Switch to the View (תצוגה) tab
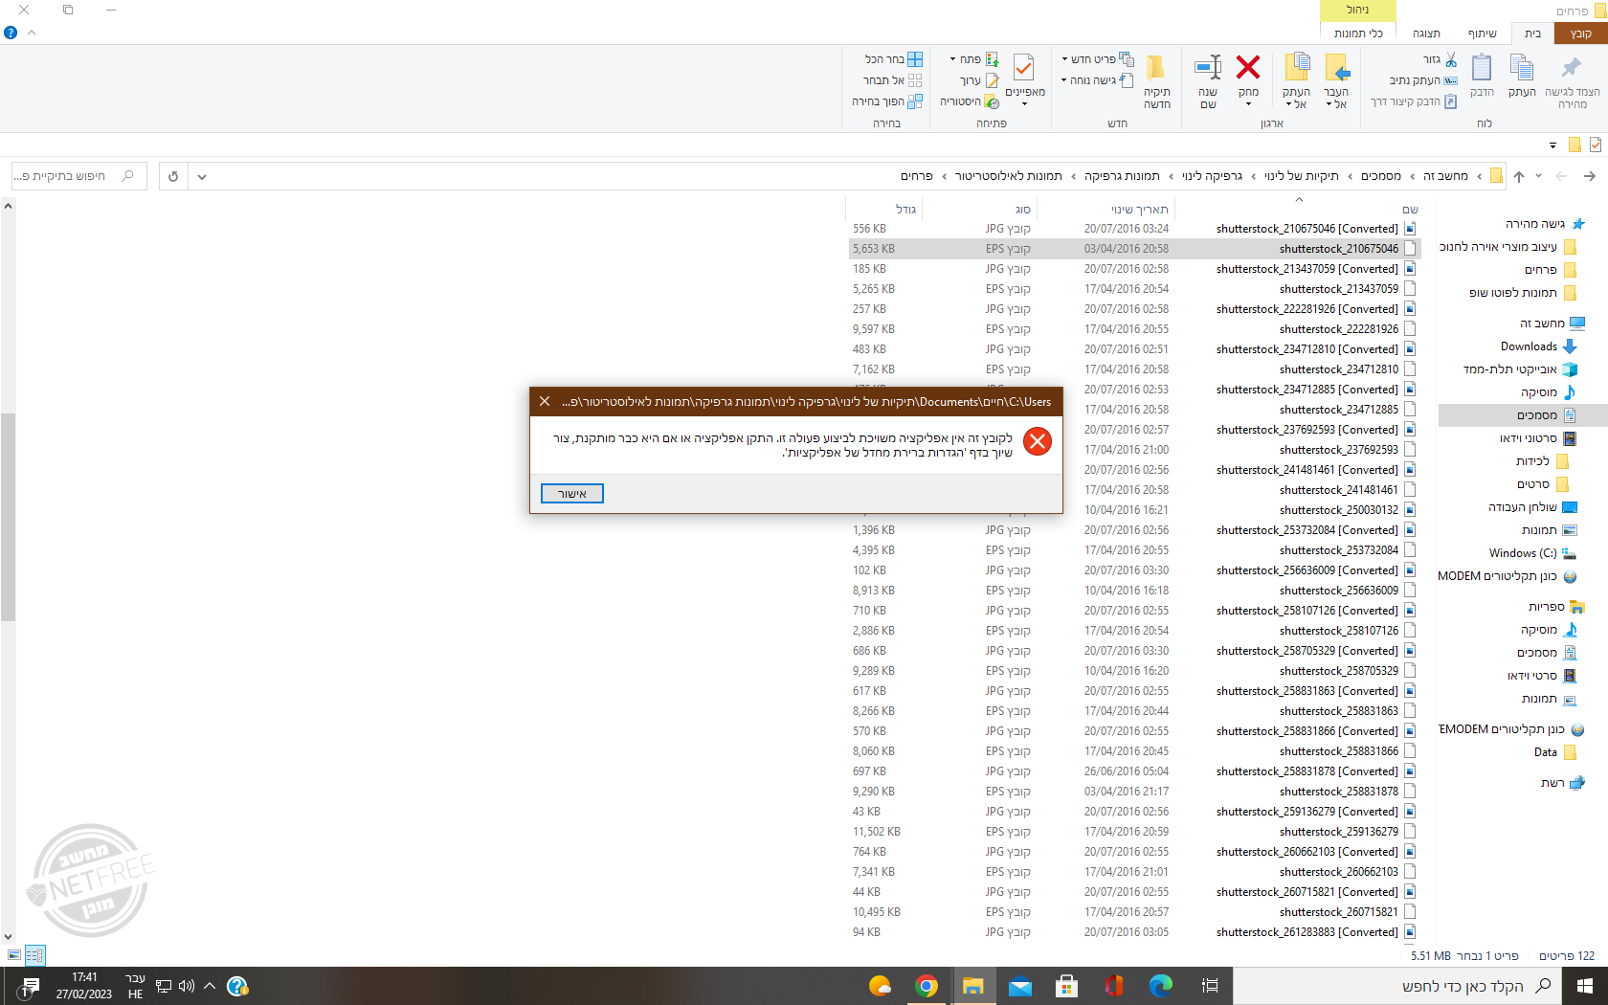 point(1426,33)
